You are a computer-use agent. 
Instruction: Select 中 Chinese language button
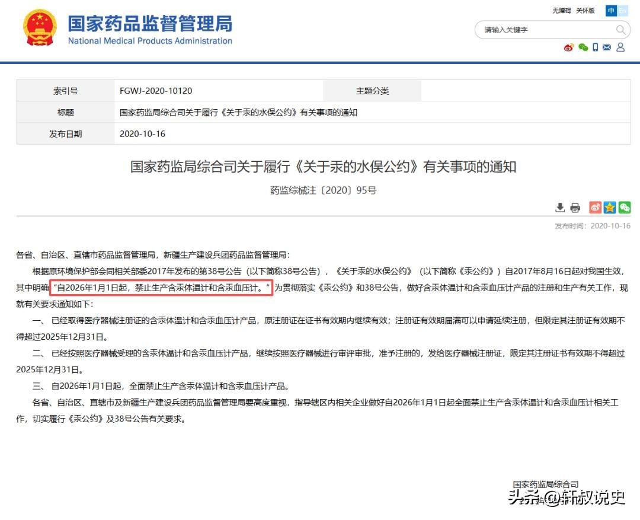click(611, 11)
